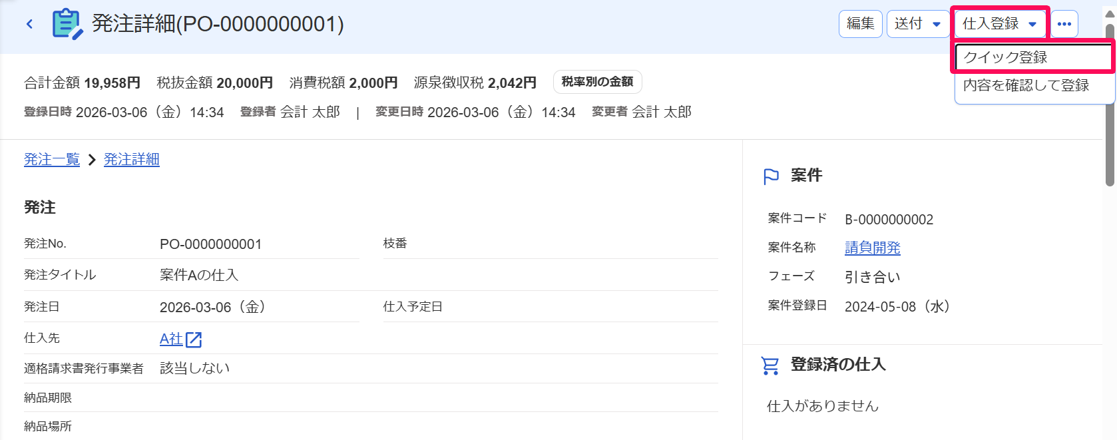
Task: Click the 合計金額 19,958円 text
Action: [82, 83]
